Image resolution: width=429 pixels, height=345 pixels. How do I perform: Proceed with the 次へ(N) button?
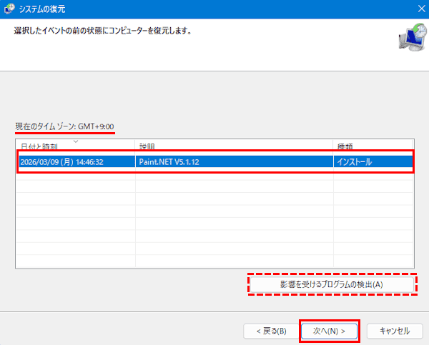(329, 331)
